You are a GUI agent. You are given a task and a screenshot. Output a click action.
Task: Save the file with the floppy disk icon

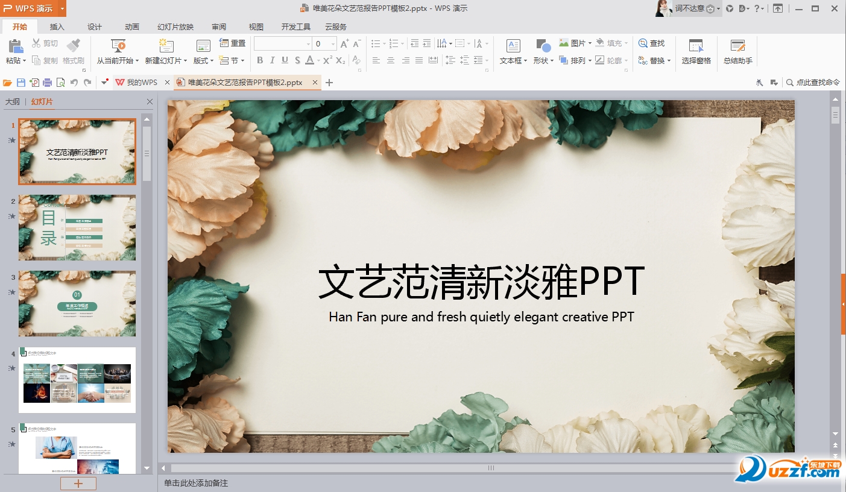pyautogui.click(x=21, y=83)
